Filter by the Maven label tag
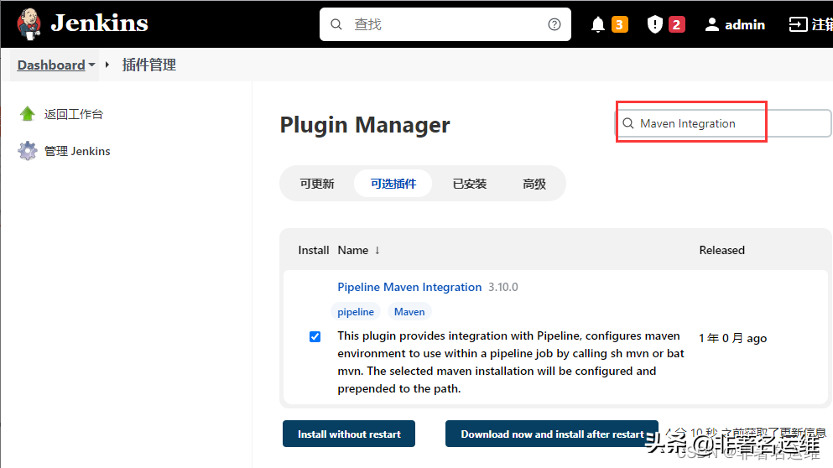The image size is (833, 468). tap(409, 312)
